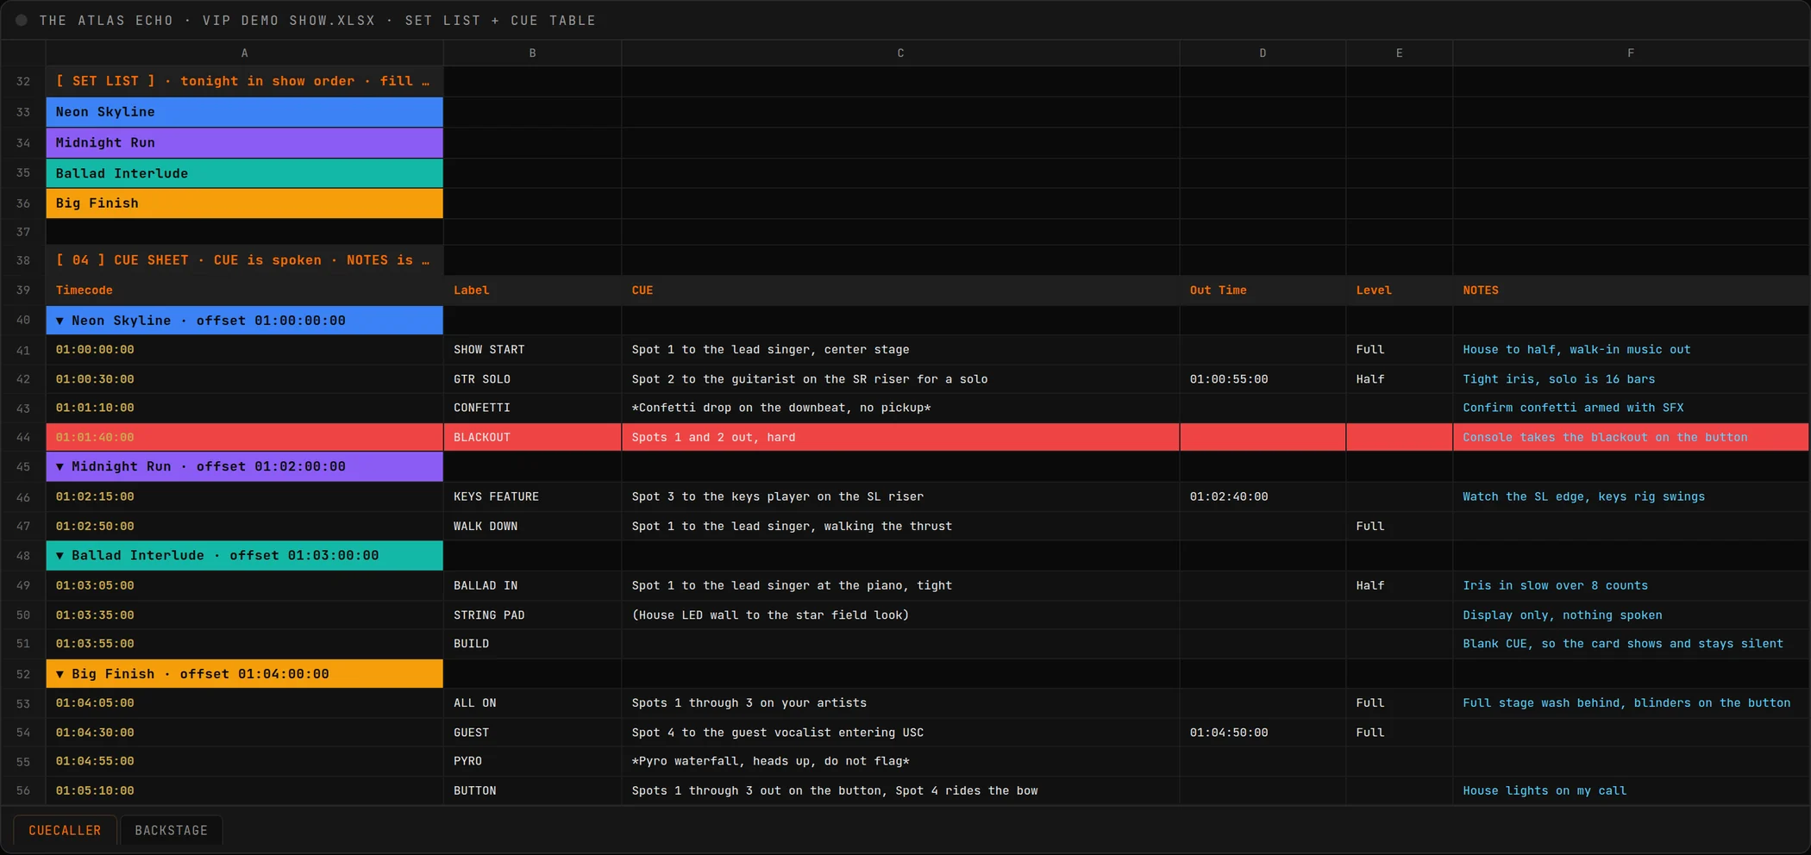
Task: Switch to the CUECALLER sheet tab
Action: [65, 830]
